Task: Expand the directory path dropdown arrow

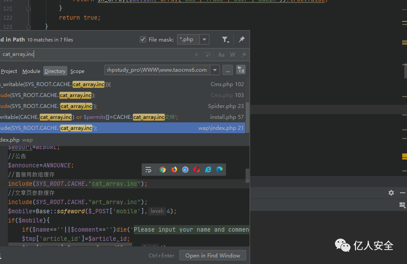Action: [215, 70]
